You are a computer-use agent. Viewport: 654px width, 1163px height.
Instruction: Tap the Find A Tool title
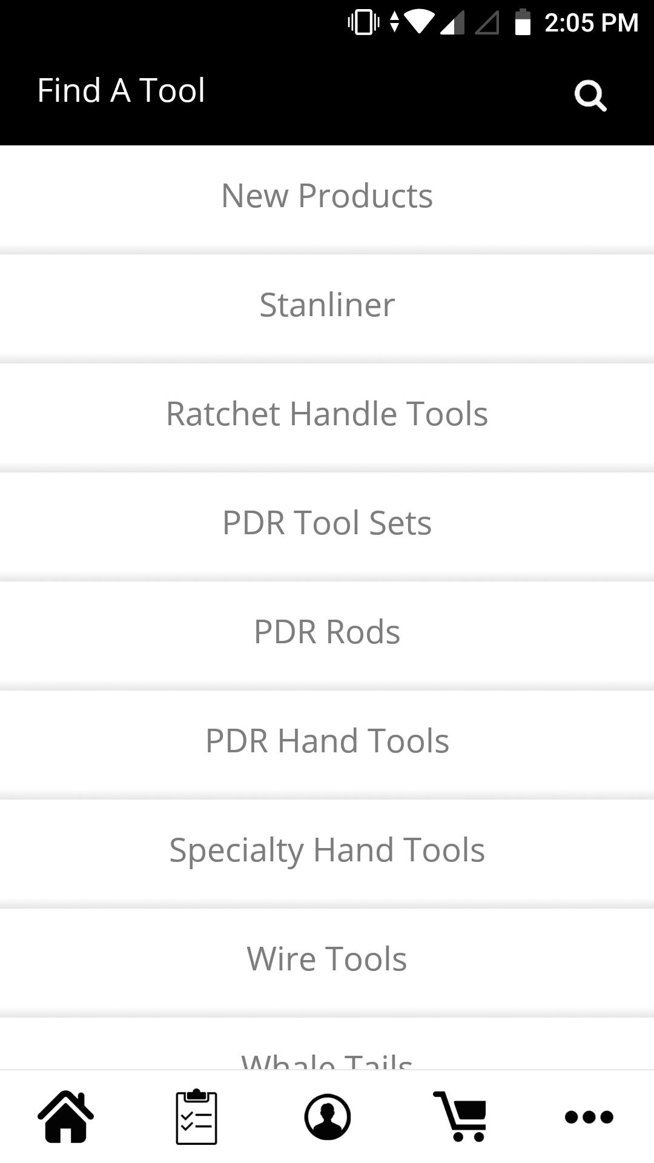[x=121, y=91]
